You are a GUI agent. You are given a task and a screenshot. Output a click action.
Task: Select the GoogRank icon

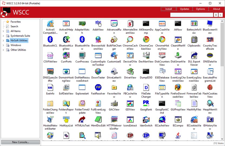point(146,103)
